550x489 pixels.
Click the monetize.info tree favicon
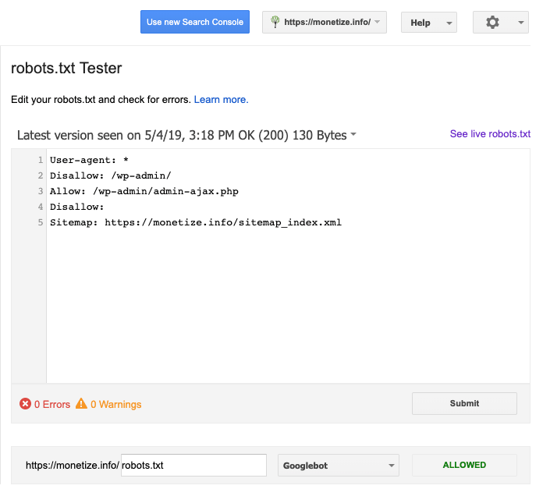pyautogui.click(x=275, y=22)
